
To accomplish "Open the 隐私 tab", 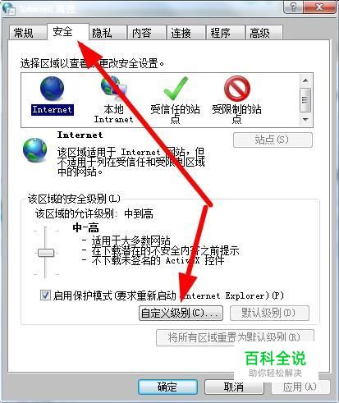I will tap(108, 33).
